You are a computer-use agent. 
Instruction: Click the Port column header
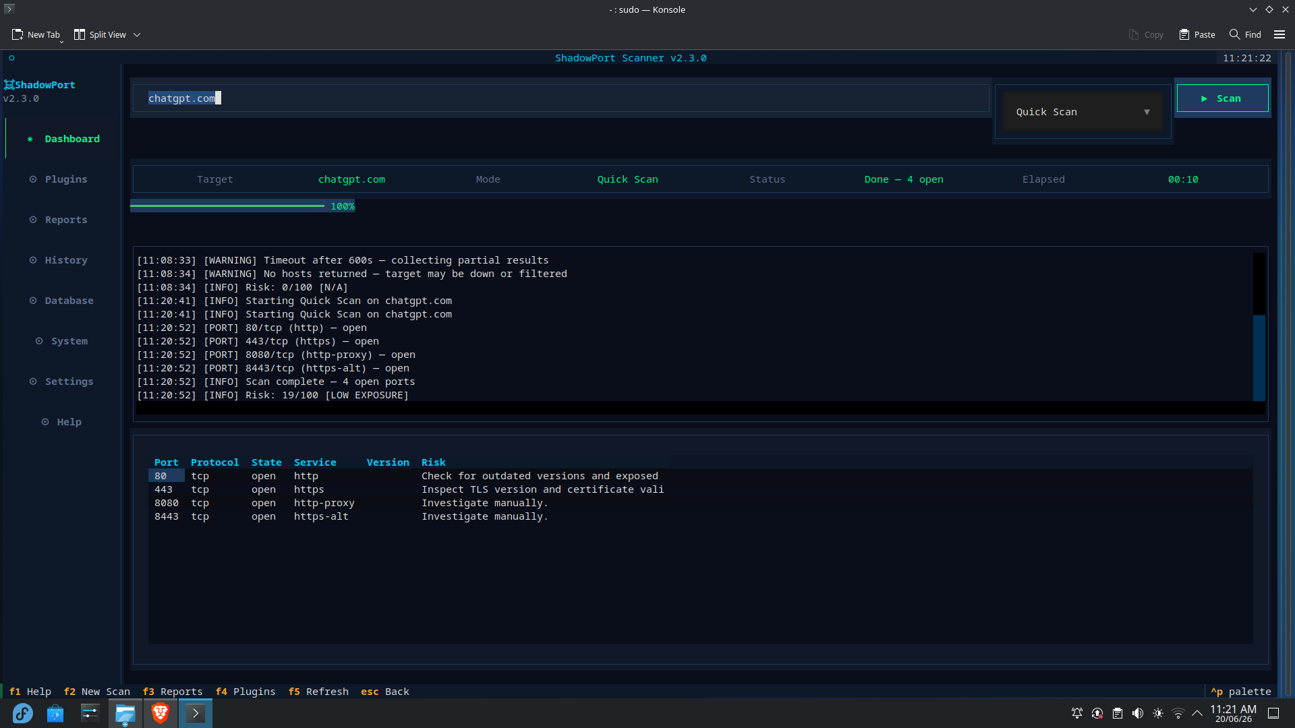pyautogui.click(x=166, y=462)
